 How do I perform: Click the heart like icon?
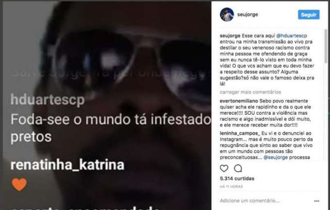pyautogui.click(x=224, y=169)
